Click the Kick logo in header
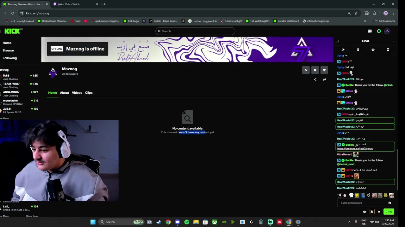Screen dimensions: 405x227 [14, 31]
